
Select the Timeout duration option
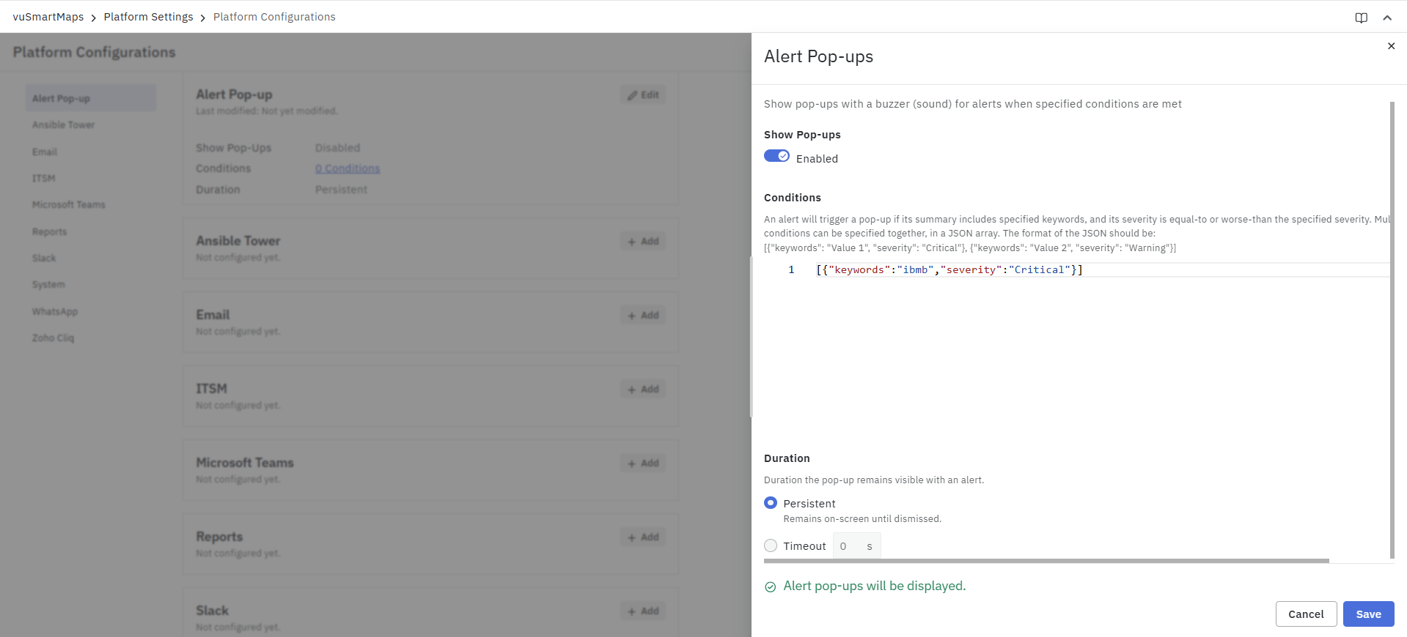pyautogui.click(x=771, y=545)
